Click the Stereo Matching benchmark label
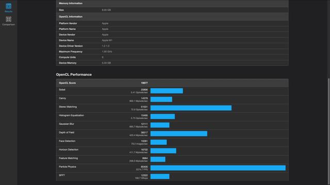The image size is (330, 185). [x=68, y=107]
